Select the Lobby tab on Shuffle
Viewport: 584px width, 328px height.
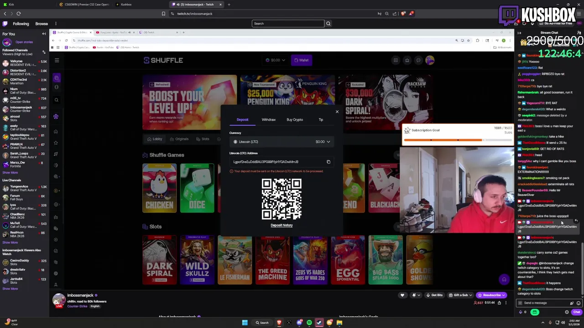point(155,139)
